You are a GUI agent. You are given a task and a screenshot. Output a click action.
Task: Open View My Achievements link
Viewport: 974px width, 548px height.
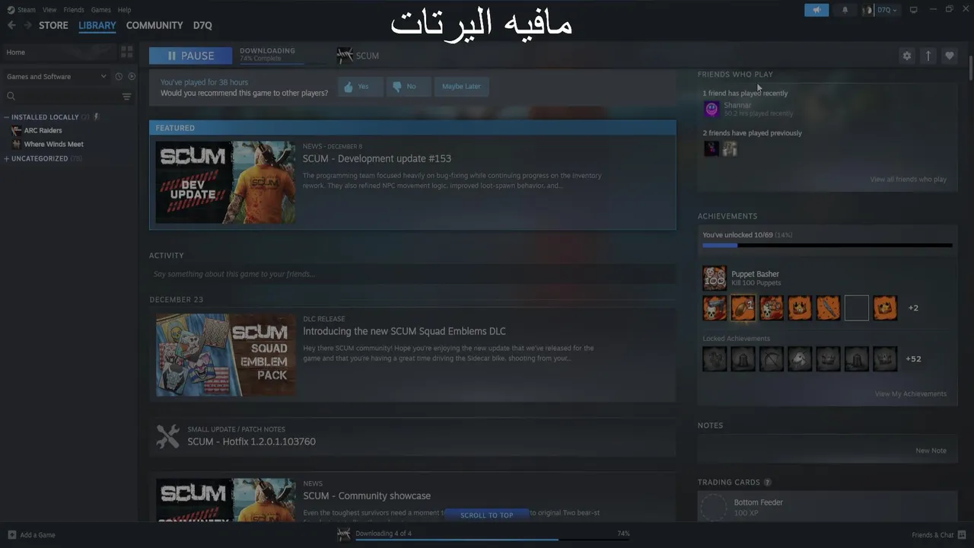point(910,394)
